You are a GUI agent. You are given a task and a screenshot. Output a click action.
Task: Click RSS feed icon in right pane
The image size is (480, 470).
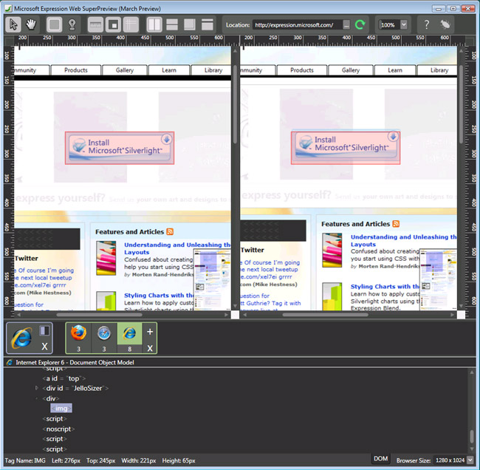[396, 224]
